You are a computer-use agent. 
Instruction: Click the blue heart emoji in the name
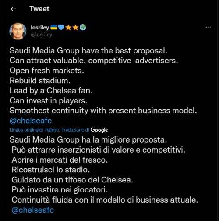click(x=61, y=27)
